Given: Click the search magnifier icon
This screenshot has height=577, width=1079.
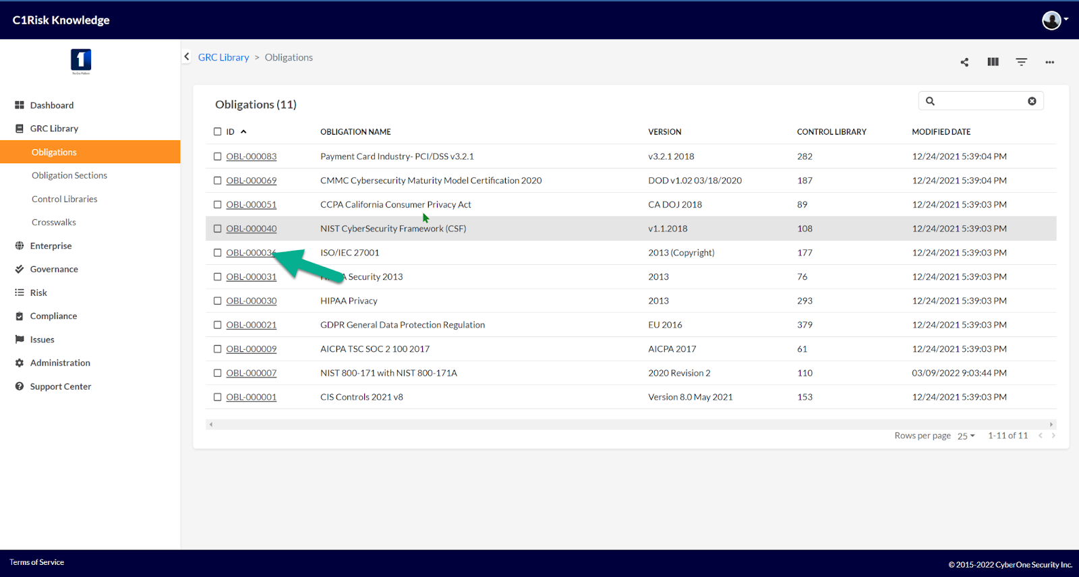Looking at the screenshot, I should [930, 101].
